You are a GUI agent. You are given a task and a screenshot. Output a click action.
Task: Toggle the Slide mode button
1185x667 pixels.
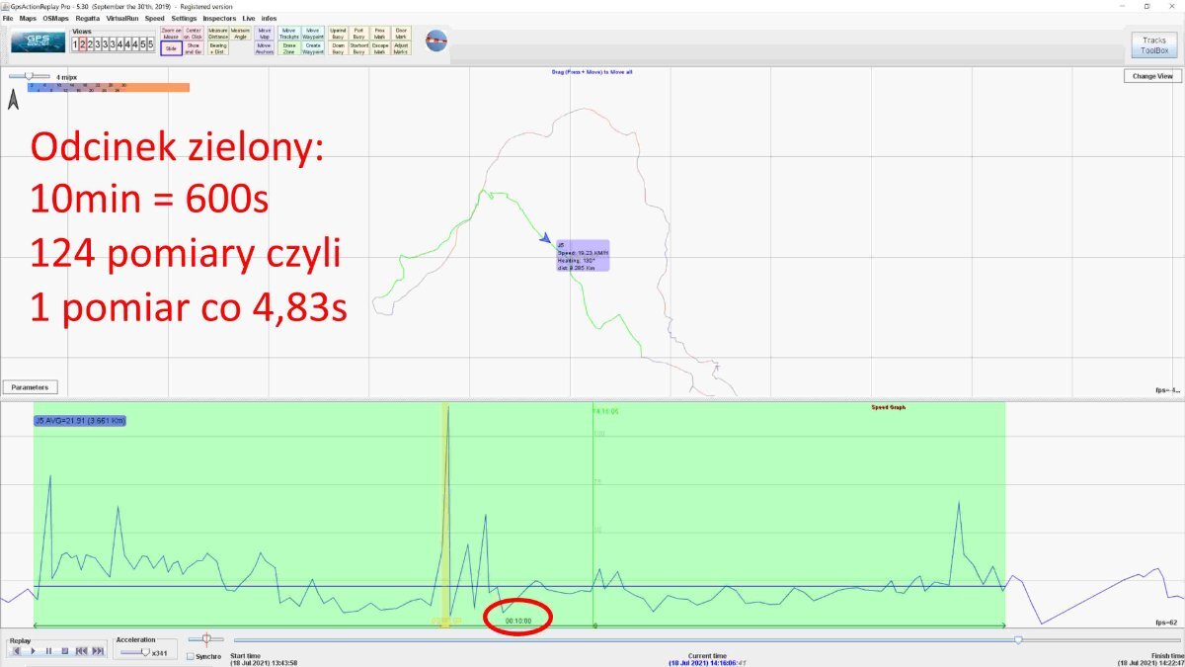point(171,49)
